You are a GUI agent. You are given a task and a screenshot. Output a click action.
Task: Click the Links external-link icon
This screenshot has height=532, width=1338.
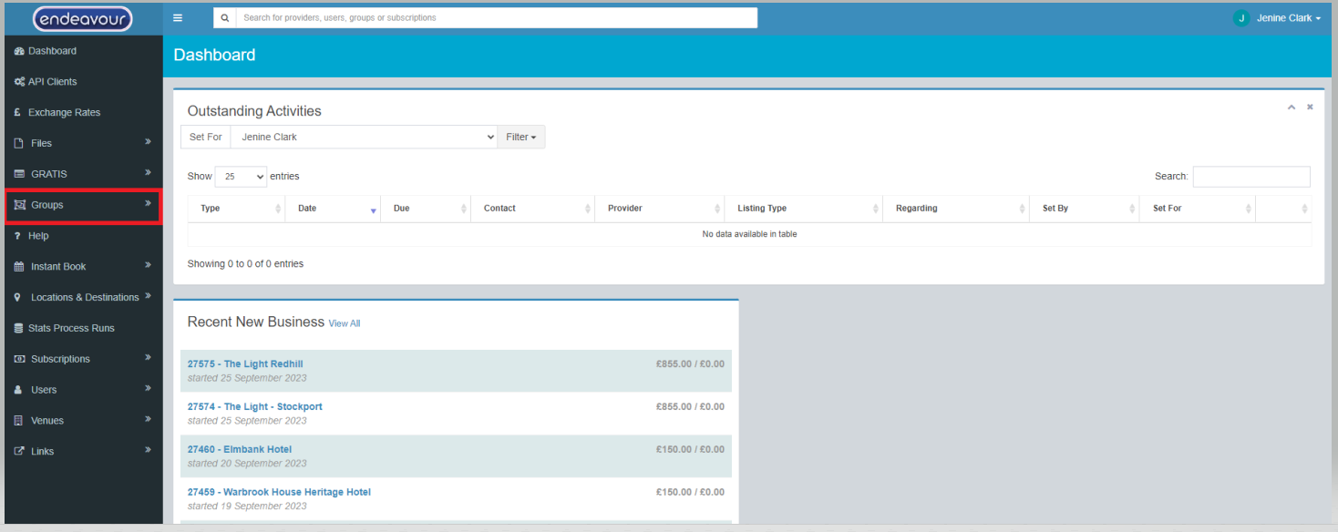(19, 452)
